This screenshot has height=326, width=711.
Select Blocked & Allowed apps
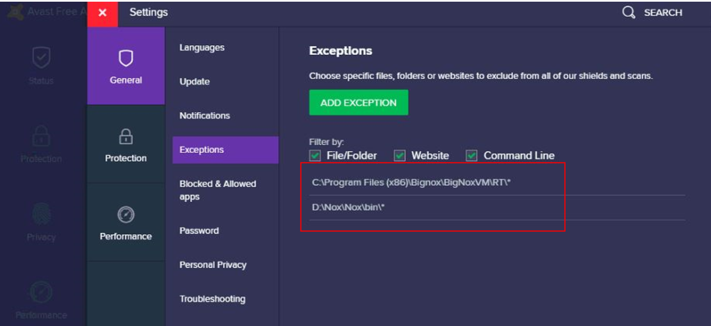(218, 190)
